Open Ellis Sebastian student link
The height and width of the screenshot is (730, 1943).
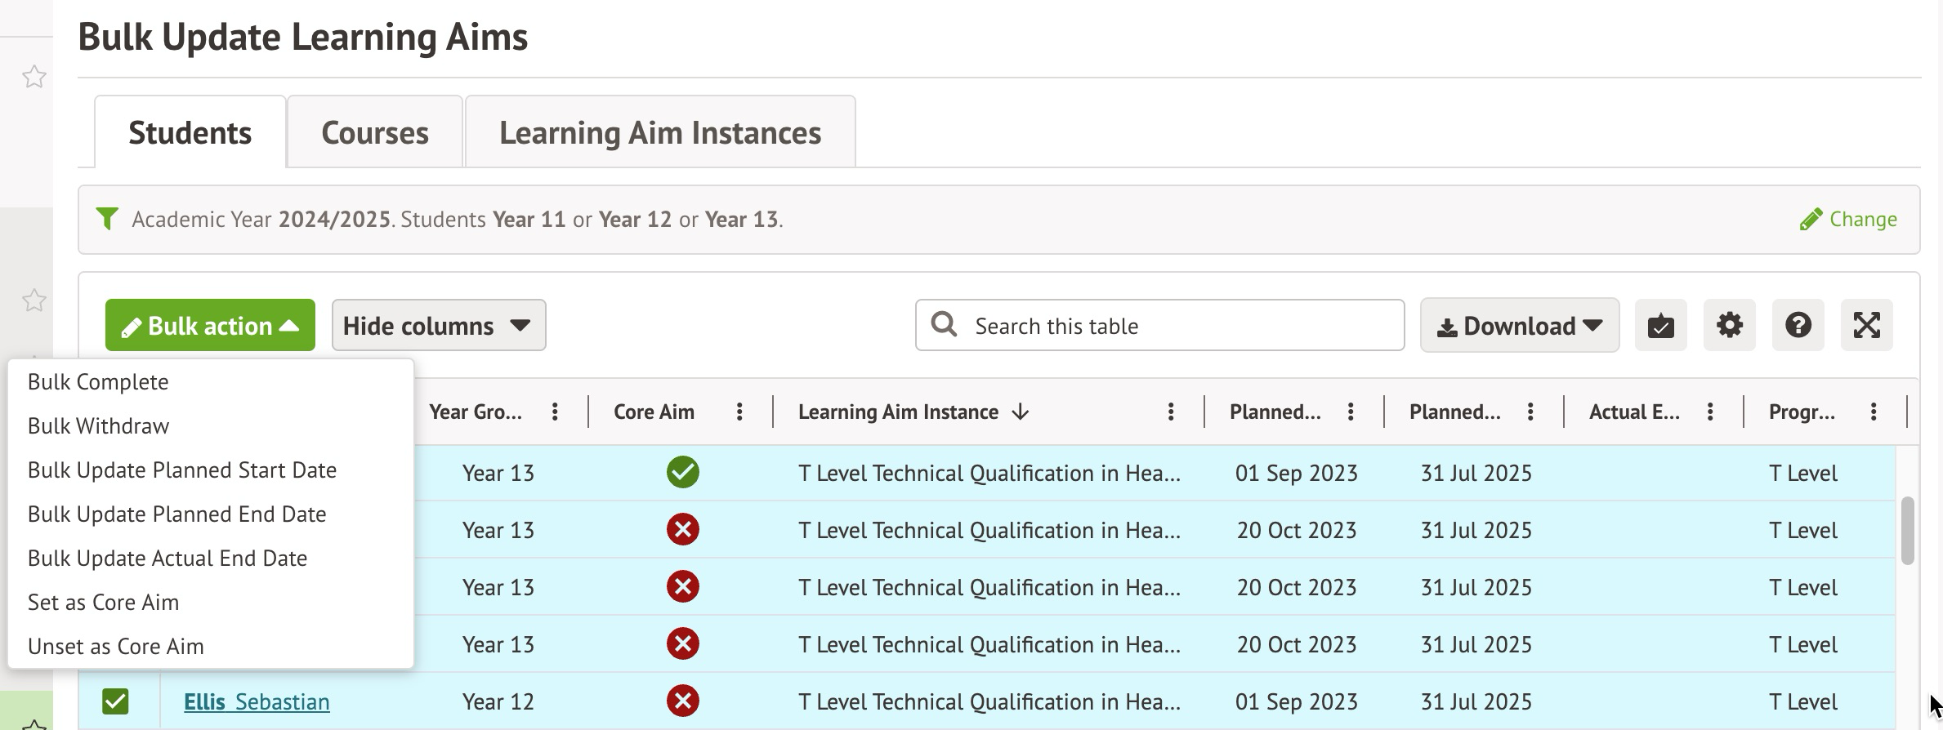tap(257, 701)
